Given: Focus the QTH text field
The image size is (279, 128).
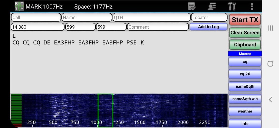Looking at the screenshot, I should click(x=151, y=17).
